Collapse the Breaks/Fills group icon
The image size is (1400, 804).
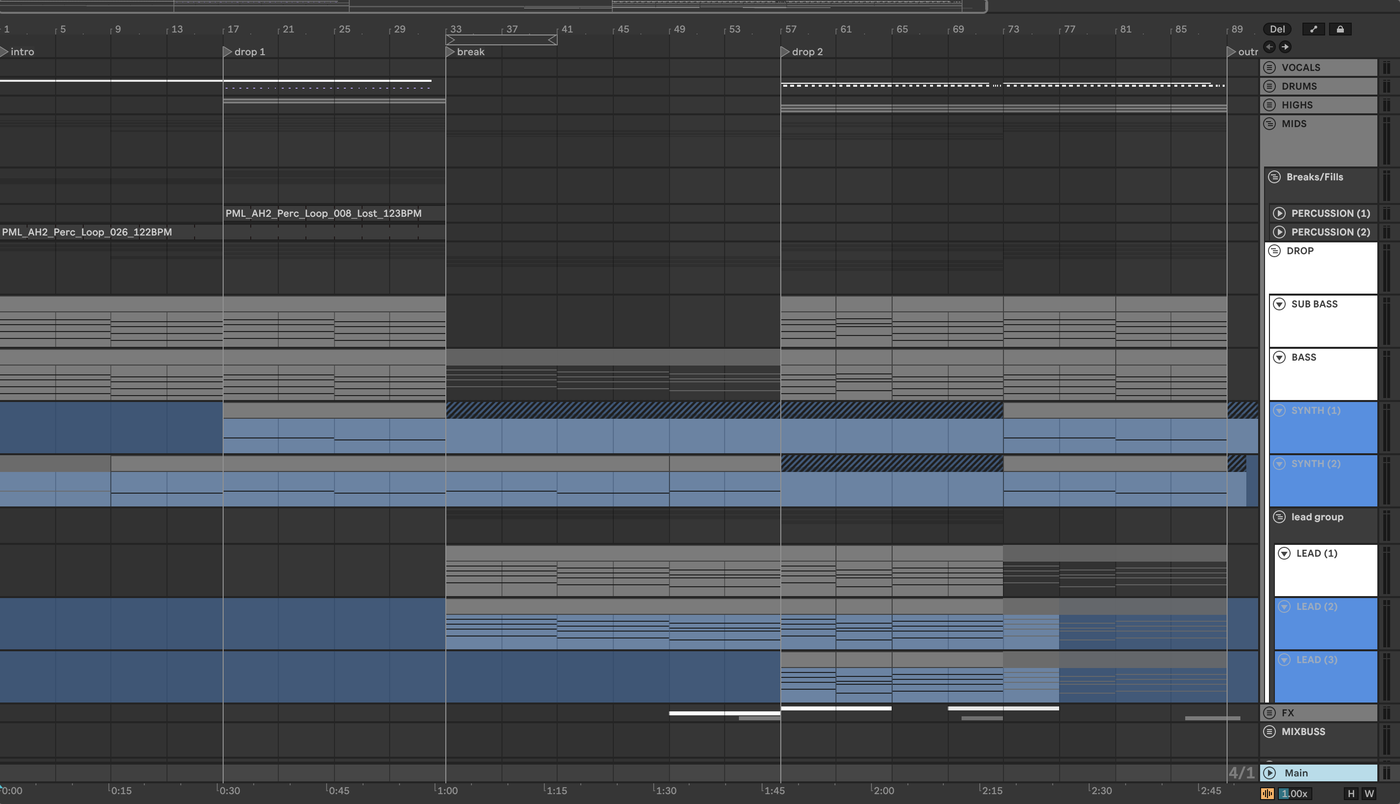click(x=1274, y=177)
